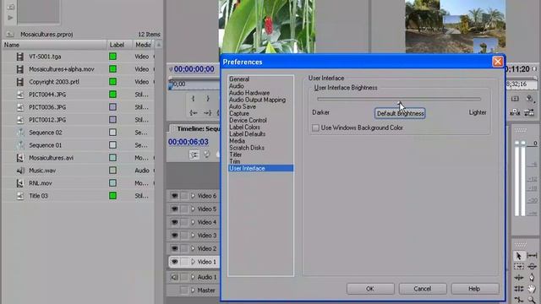Click the User Interface Brightness slider track
The width and height of the screenshot is (541, 304).
click(x=399, y=100)
